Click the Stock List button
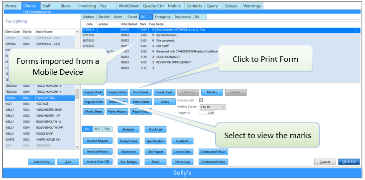This screenshot has height=180, width=365. pyautogui.click(x=155, y=130)
